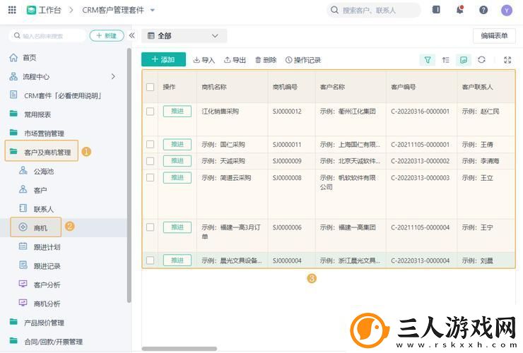Click the 编辑表单 button

tap(494, 36)
